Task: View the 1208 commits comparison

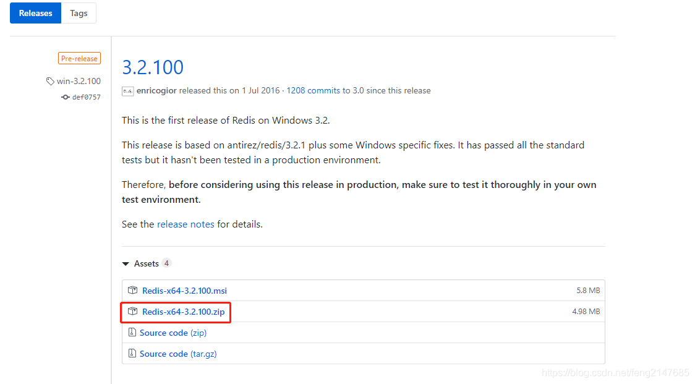Action: click(x=313, y=90)
